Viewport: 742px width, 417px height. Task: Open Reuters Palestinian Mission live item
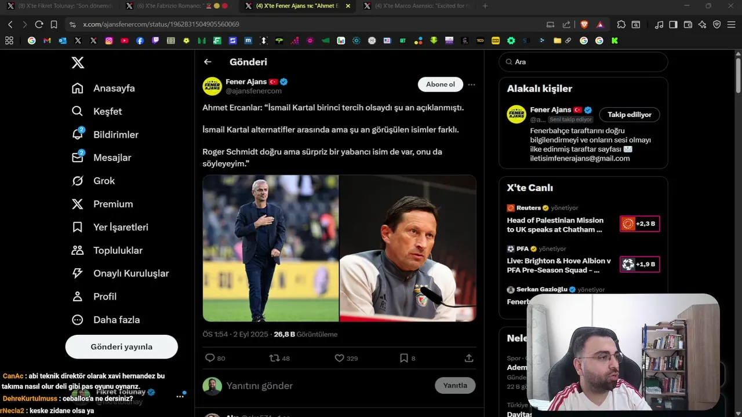(583, 220)
